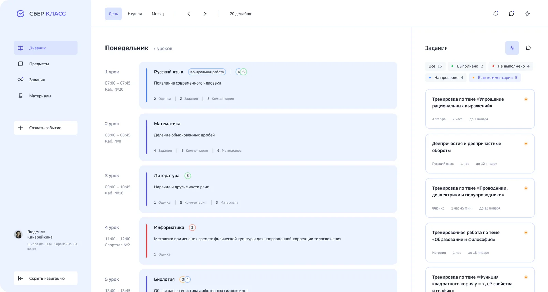Open Предметы in sidebar
548x292 pixels.
[x=46, y=64]
